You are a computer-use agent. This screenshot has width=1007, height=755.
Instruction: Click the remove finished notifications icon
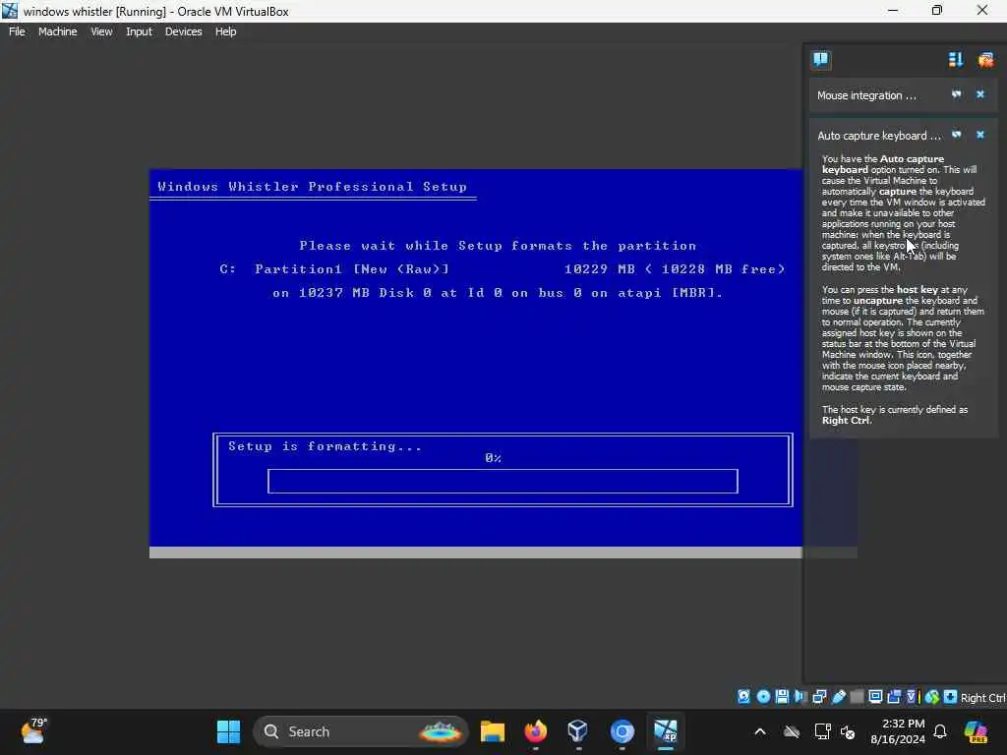pyautogui.click(x=985, y=60)
